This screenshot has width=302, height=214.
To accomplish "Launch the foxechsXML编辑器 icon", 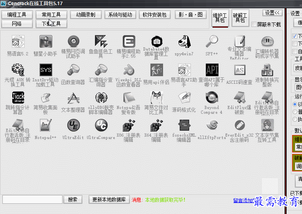I will pos(184,125).
